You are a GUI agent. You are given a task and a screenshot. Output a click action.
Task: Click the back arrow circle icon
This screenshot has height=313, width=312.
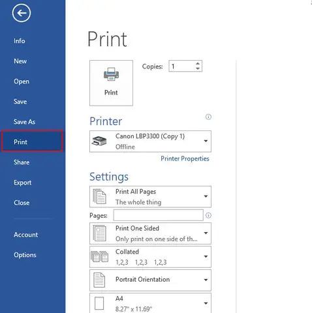click(22, 13)
